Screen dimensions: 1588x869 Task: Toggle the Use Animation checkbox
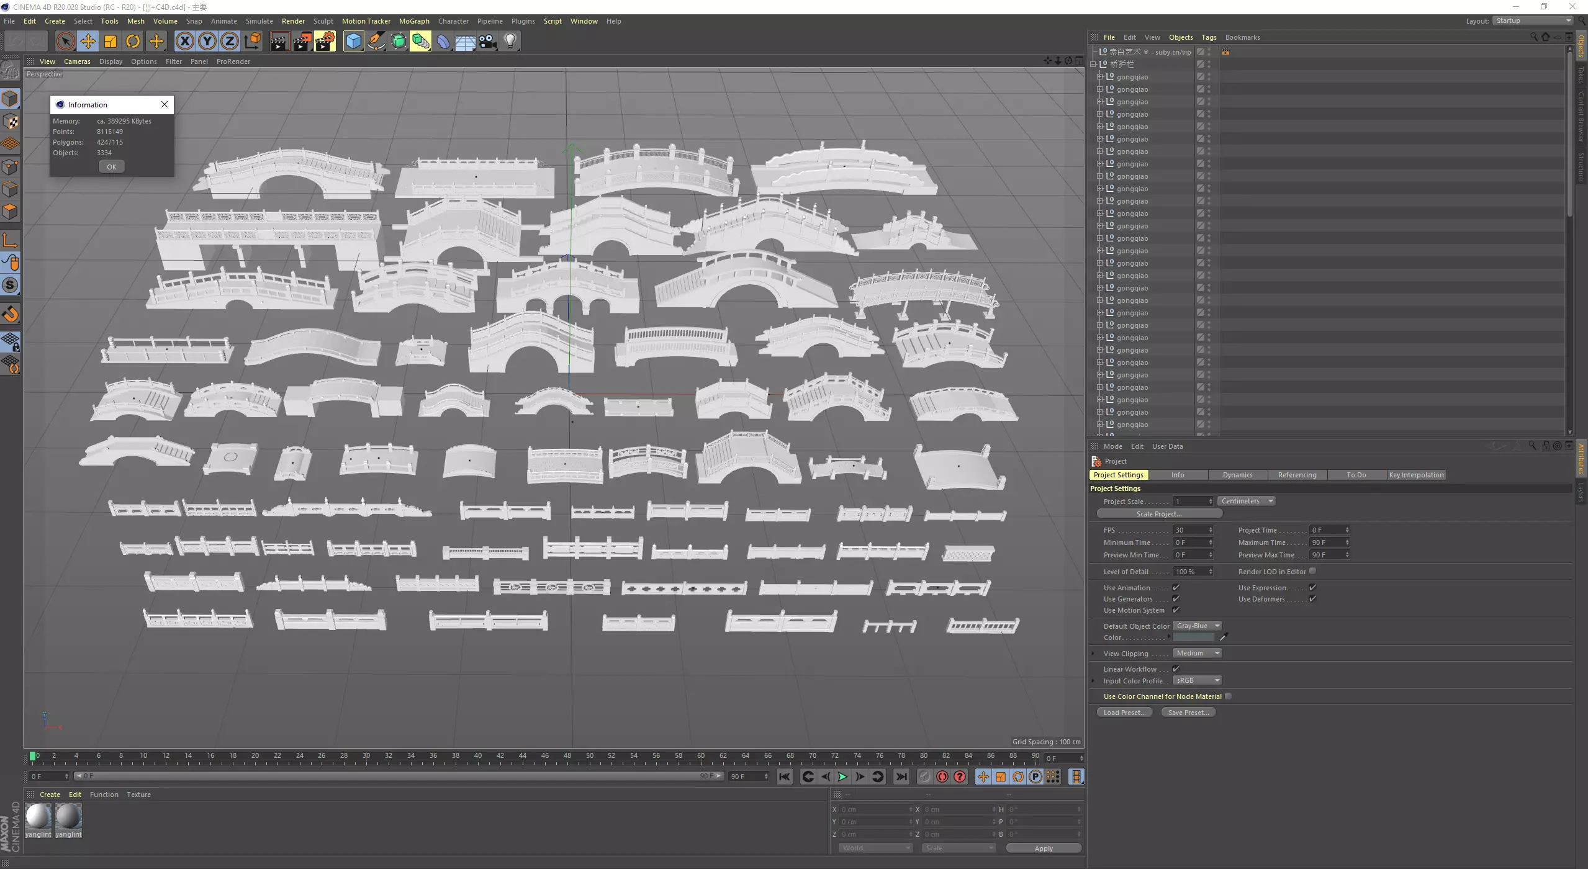pos(1176,587)
